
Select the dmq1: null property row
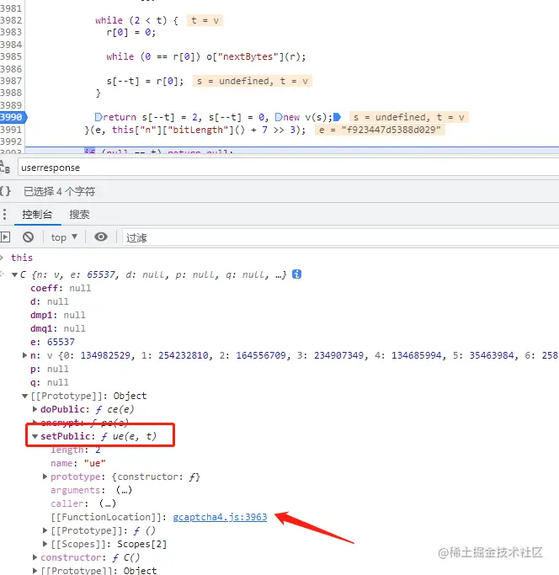(x=58, y=328)
